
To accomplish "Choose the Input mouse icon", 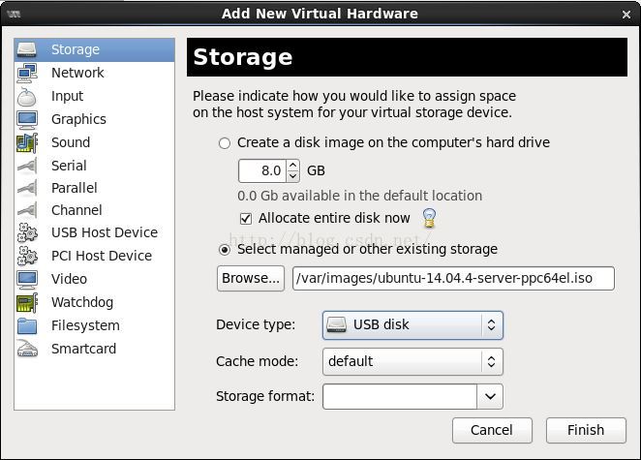I will click(x=27, y=97).
